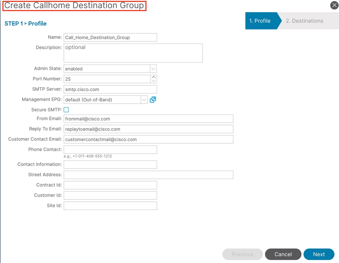Click the Street Address field

click(x=148, y=175)
